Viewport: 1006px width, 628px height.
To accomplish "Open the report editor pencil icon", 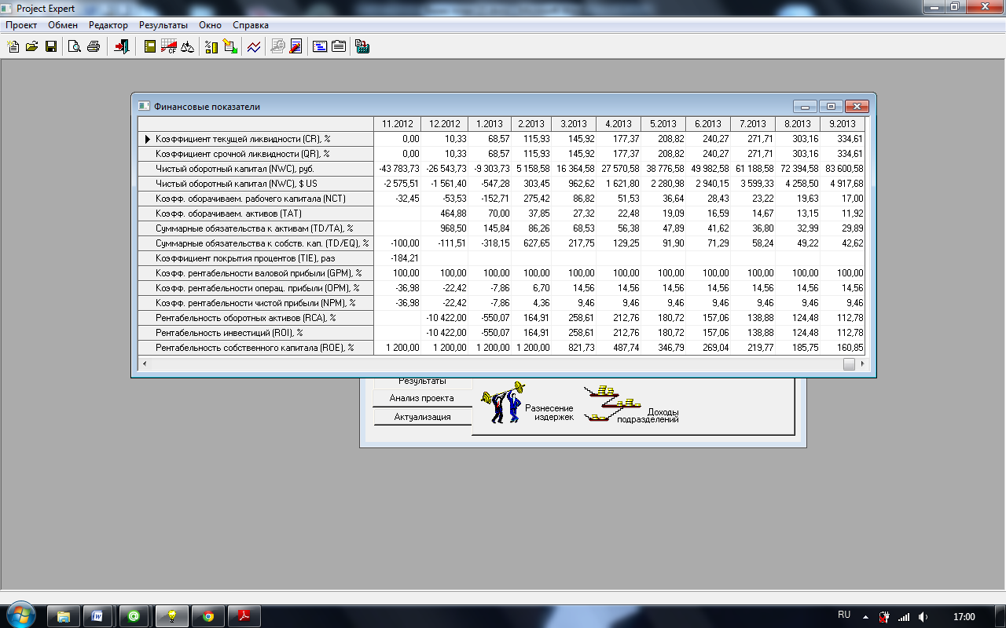I will point(296,46).
